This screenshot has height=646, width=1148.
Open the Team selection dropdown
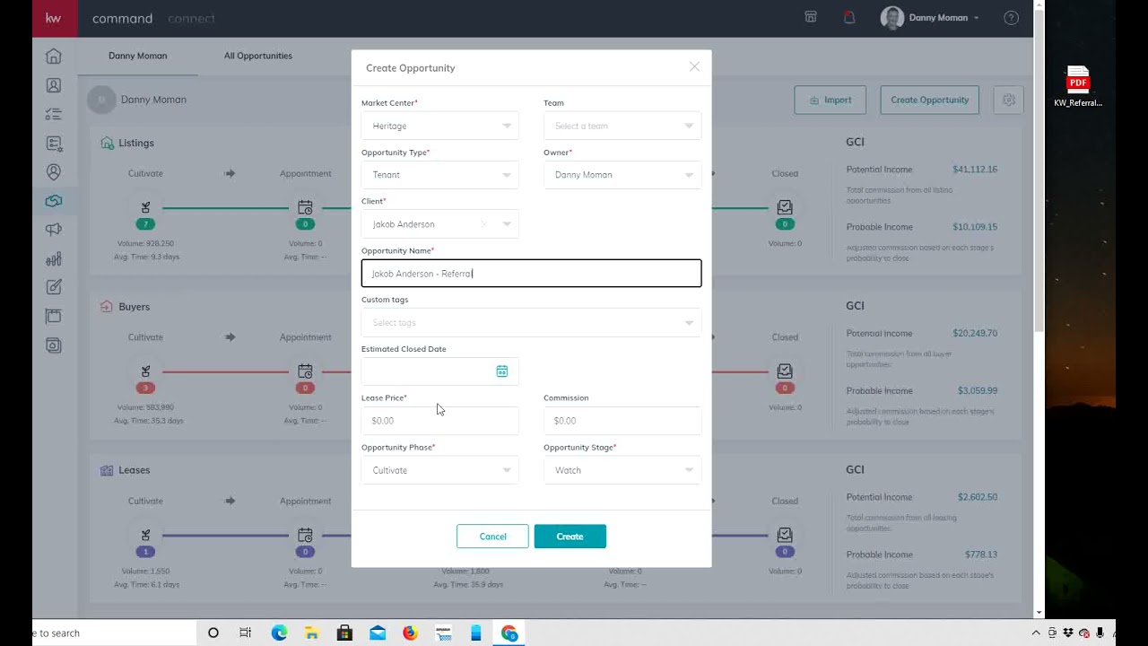coord(622,126)
